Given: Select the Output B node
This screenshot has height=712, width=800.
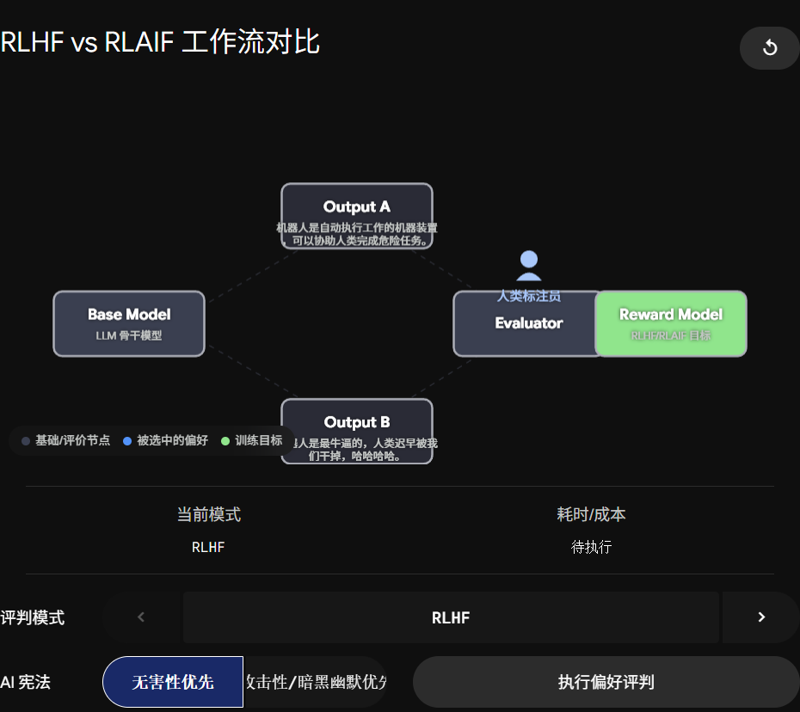Looking at the screenshot, I should pyautogui.click(x=357, y=432).
